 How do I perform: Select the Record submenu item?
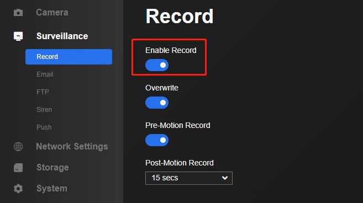click(69, 57)
